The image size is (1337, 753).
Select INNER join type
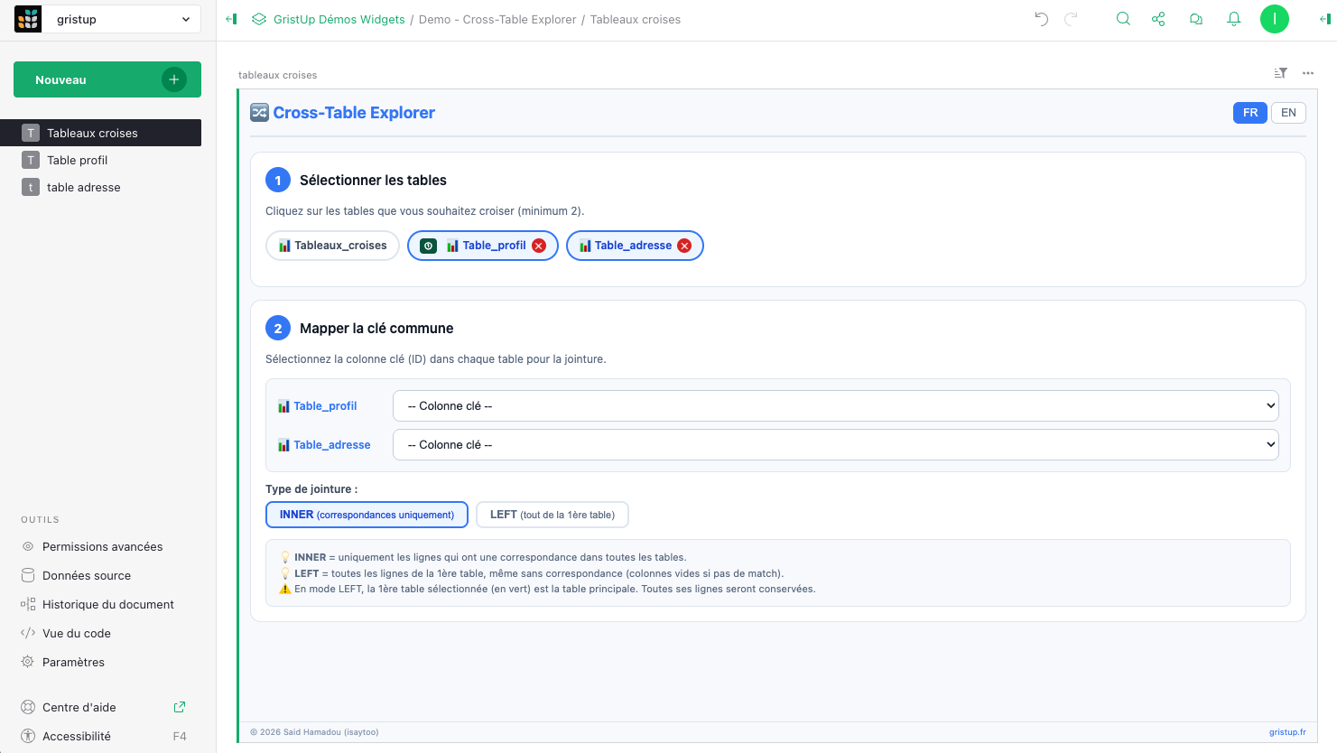[367, 515]
